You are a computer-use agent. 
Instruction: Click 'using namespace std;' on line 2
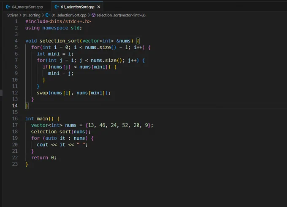(x=54, y=28)
